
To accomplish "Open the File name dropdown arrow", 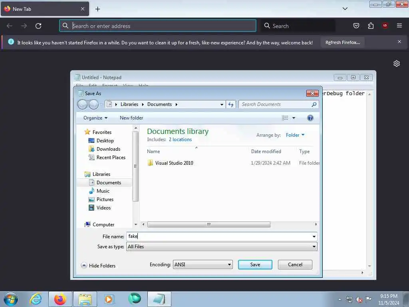I will (x=314, y=237).
